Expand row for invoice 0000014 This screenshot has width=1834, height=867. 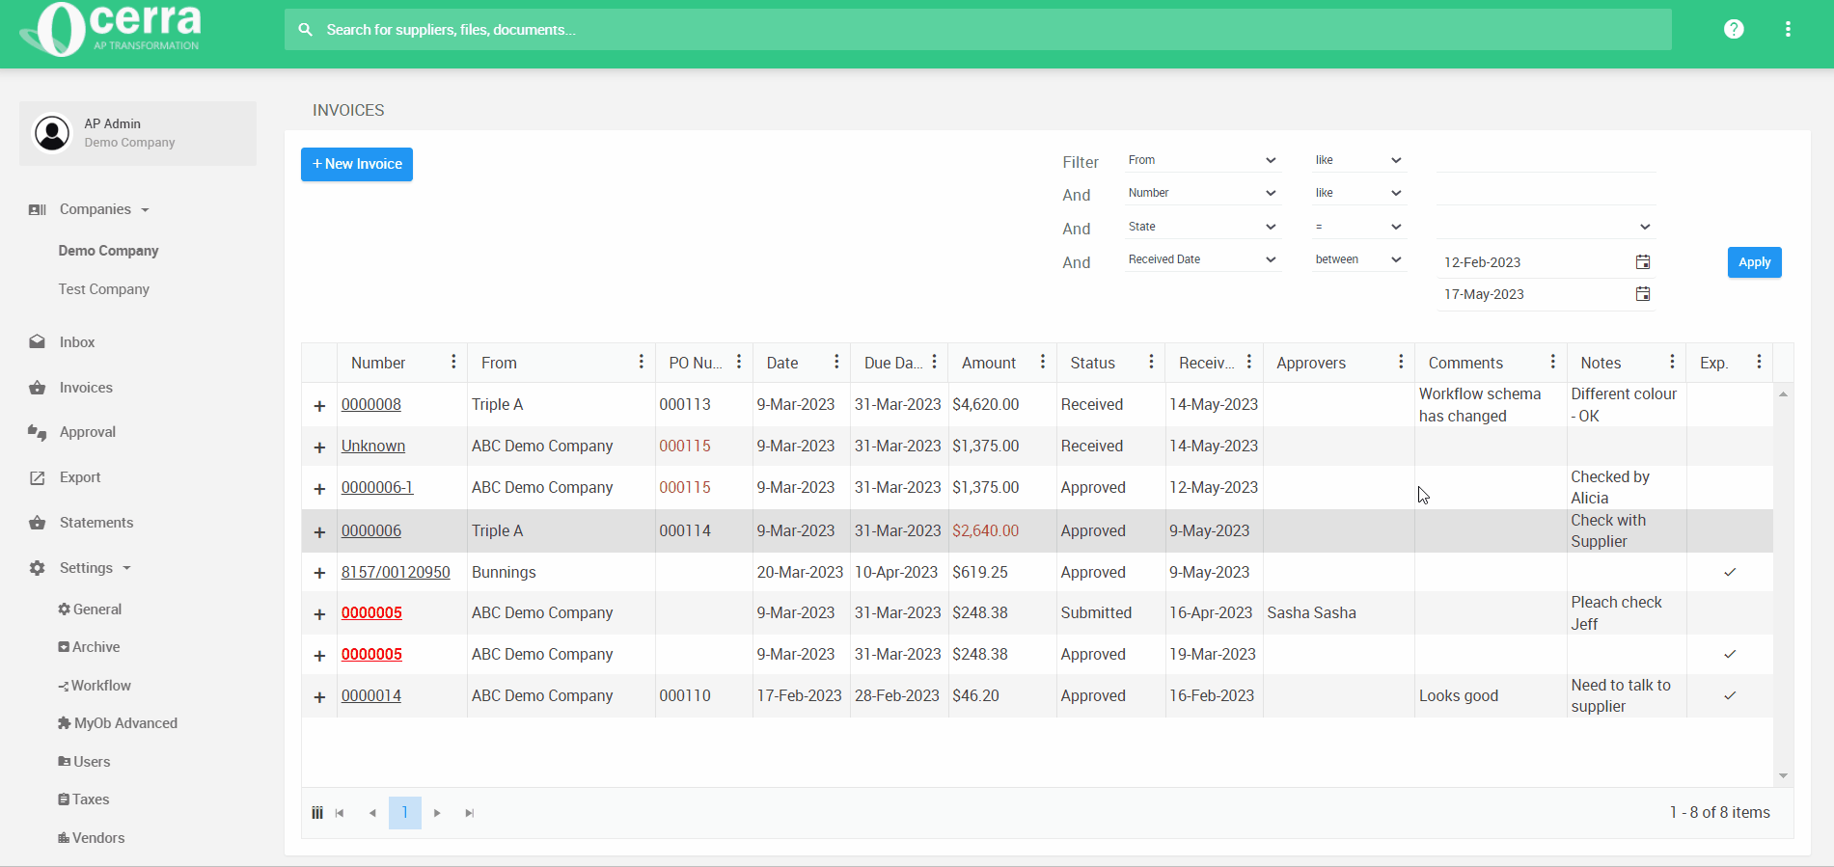tap(319, 696)
